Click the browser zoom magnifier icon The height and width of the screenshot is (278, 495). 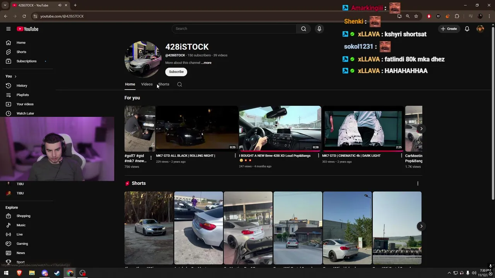pos(408,16)
